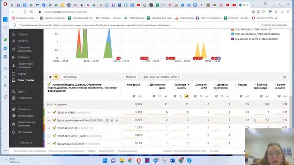Open Вебвизор in the sidebar
The image size is (294, 165).
(24, 57)
